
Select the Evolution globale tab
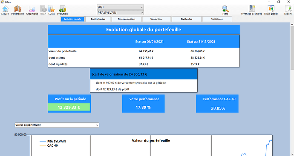click(x=72, y=19)
